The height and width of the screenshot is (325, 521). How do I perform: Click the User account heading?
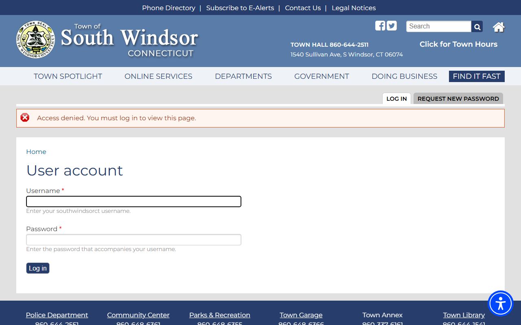[74, 171]
